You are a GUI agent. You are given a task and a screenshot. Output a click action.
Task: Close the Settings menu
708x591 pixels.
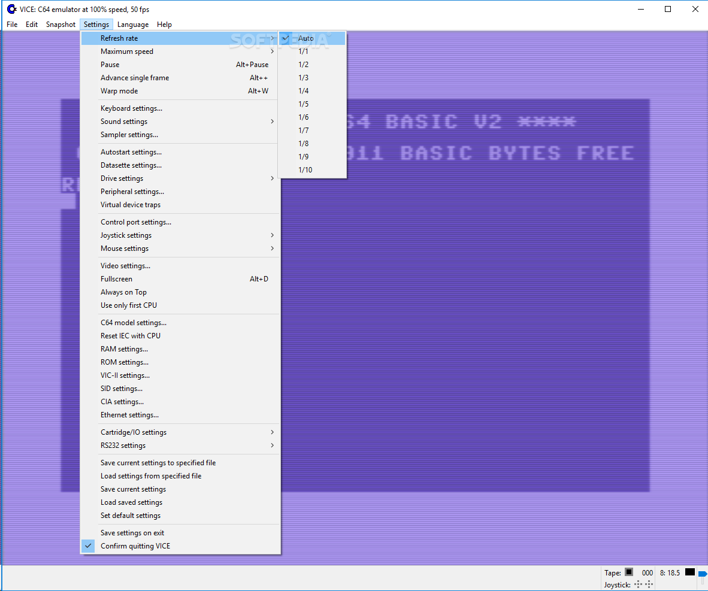(x=96, y=25)
